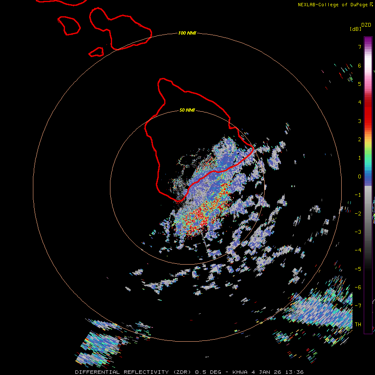Click the "KHWA" station ID in caption
Screen dimensions: 375x375
coord(240,372)
